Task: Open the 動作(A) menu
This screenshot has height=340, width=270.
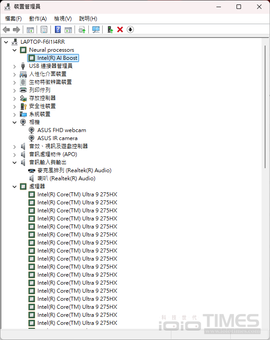Action: [x=38, y=19]
